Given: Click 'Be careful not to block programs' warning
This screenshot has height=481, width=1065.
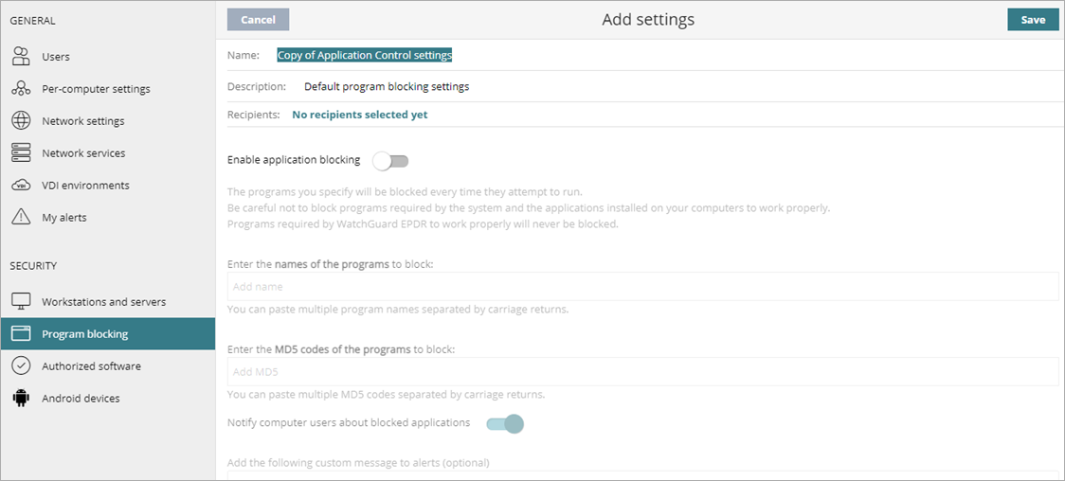Looking at the screenshot, I should click(x=529, y=207).
